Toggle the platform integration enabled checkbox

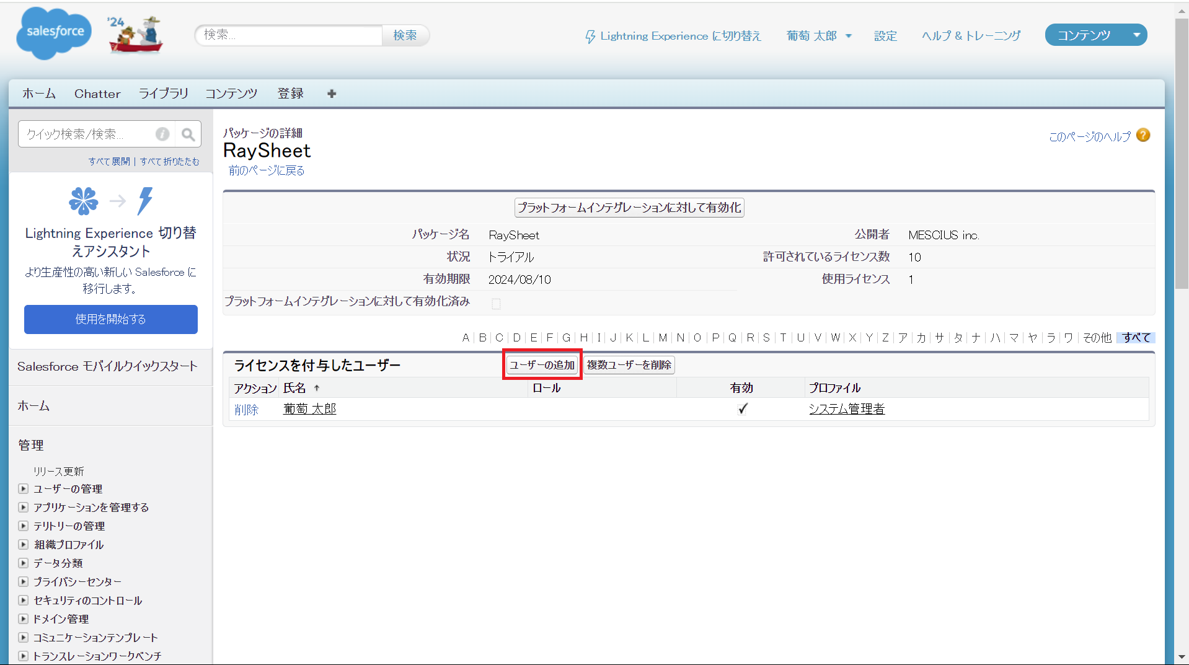[496, 303]
